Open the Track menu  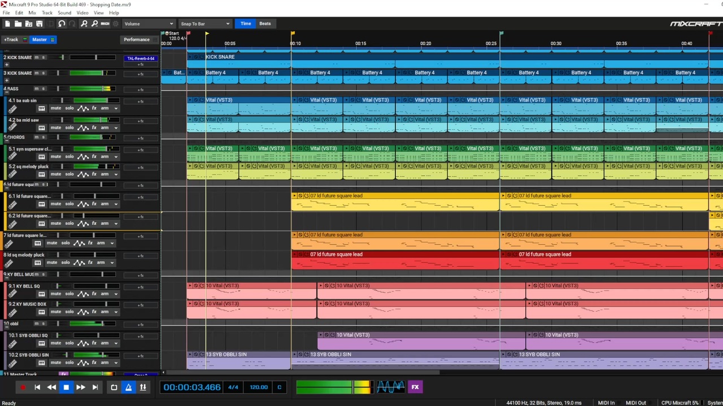pyautogui.click(x=47, y=13)
